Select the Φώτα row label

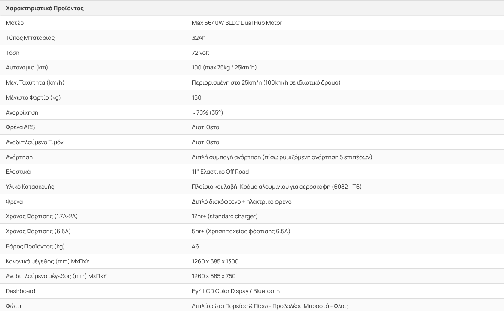pos(13,306)
